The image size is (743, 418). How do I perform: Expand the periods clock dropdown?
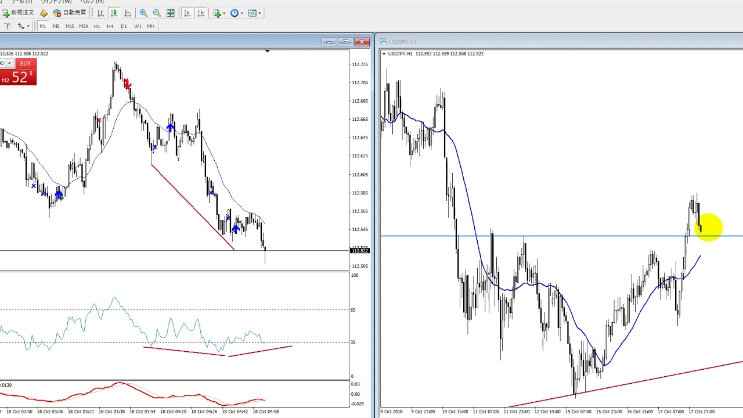236,13
